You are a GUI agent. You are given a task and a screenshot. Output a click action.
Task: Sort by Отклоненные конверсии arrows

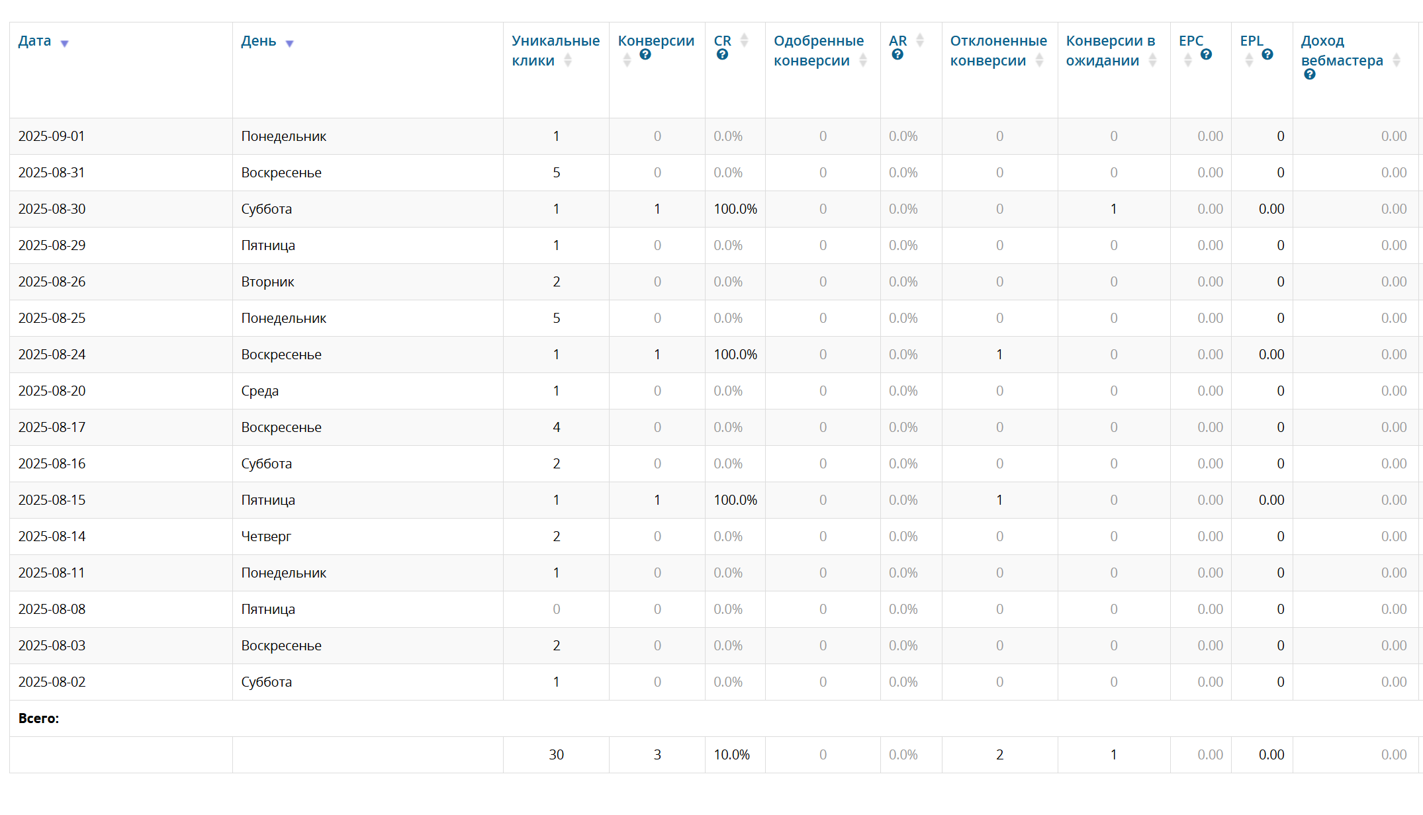point(1039,61)
